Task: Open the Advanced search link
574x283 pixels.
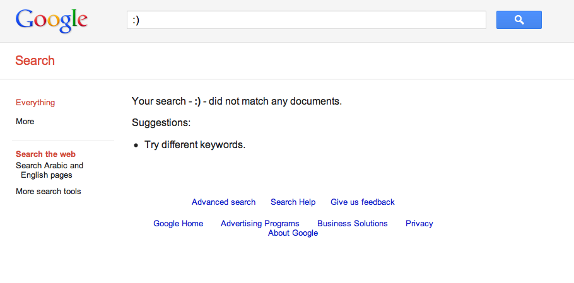Action: pyautogui.click(x=224, y=202)
